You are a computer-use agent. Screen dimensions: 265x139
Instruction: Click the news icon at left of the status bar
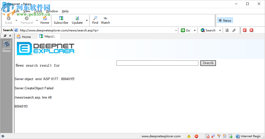(3, 136)
